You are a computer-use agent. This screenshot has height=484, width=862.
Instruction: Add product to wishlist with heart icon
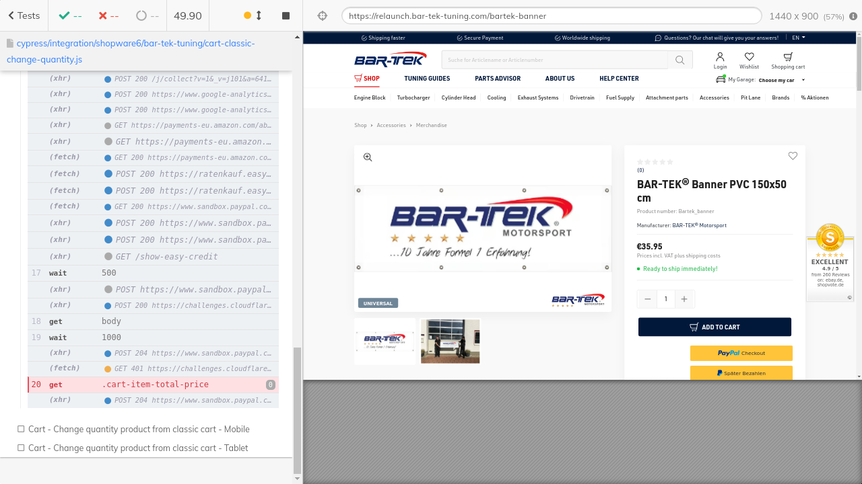click(793, 156)
